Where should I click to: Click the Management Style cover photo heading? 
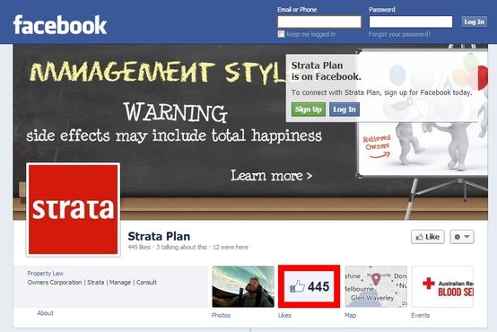(159, 72)
